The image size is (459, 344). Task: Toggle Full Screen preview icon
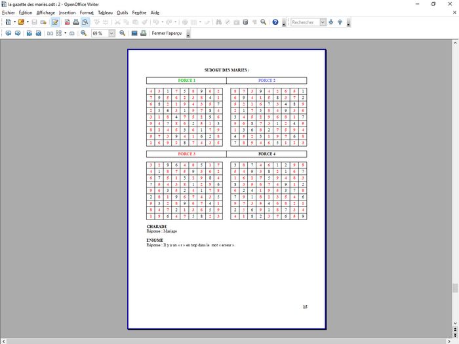pos(134,33)
